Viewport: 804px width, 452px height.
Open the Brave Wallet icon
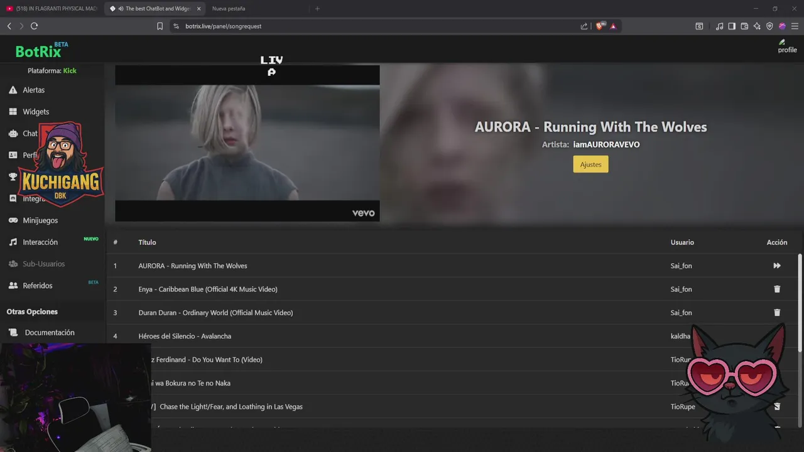(744, 26)
